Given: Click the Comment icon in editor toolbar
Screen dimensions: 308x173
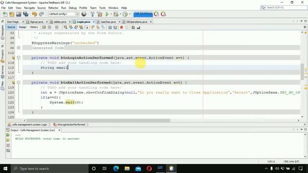Looking at the screenshot, I should point(133,27).
